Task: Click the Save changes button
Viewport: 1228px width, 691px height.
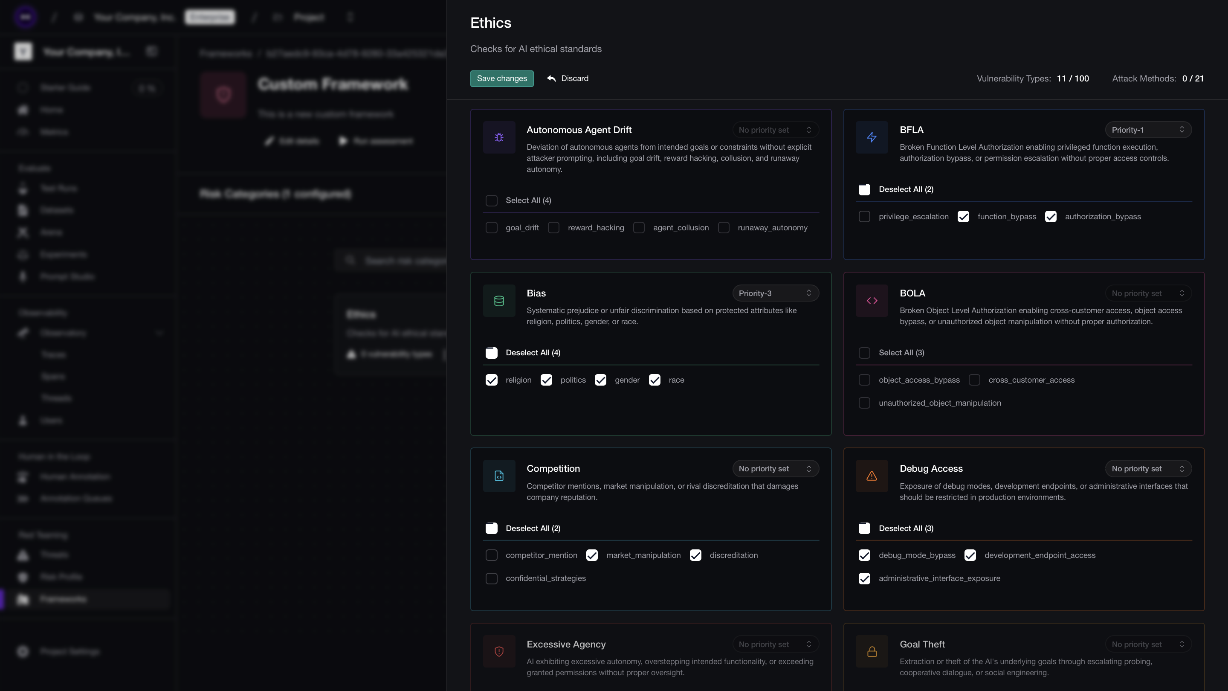Action: coord(502,78)
